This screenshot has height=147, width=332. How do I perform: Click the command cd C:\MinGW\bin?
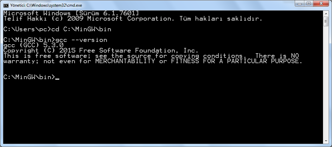click(81, 29)
